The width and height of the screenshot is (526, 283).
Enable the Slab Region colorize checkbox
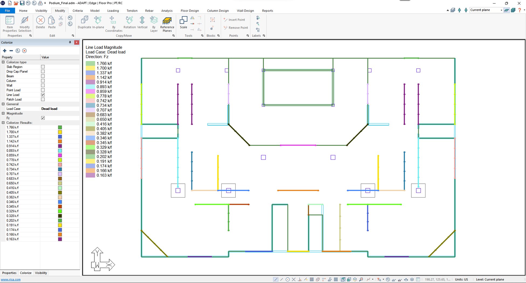click(43, 67)
